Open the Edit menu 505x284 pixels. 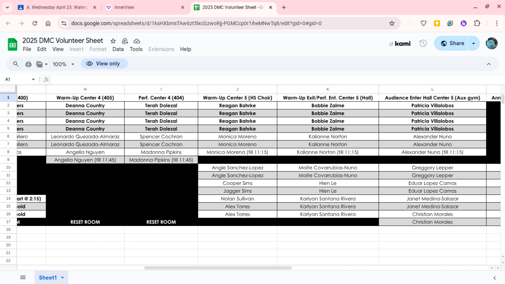(x=42, y=49)
